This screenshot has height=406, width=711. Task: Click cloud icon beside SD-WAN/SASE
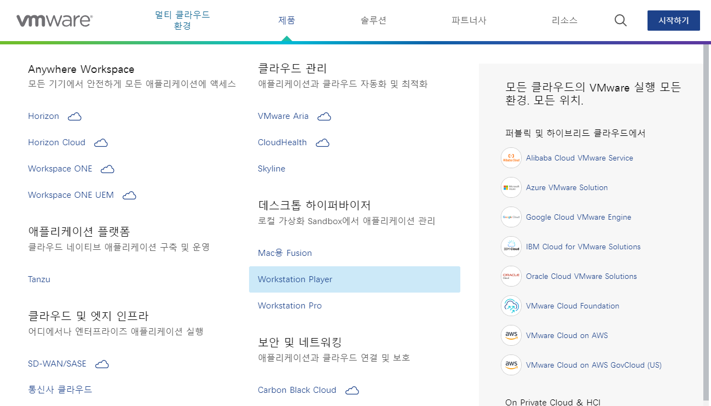tap(102, 364)
